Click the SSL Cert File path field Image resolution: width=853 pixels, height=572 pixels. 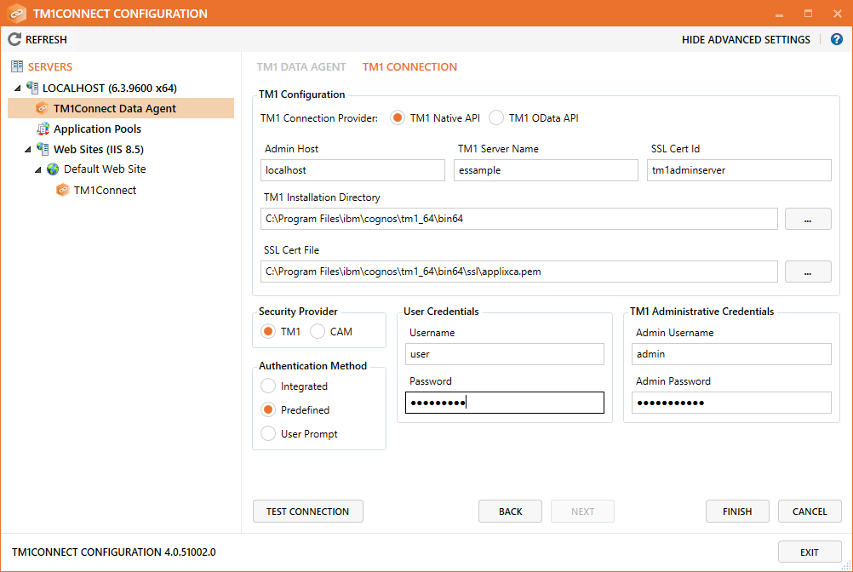pyautogui.click(x=519, y=272)
